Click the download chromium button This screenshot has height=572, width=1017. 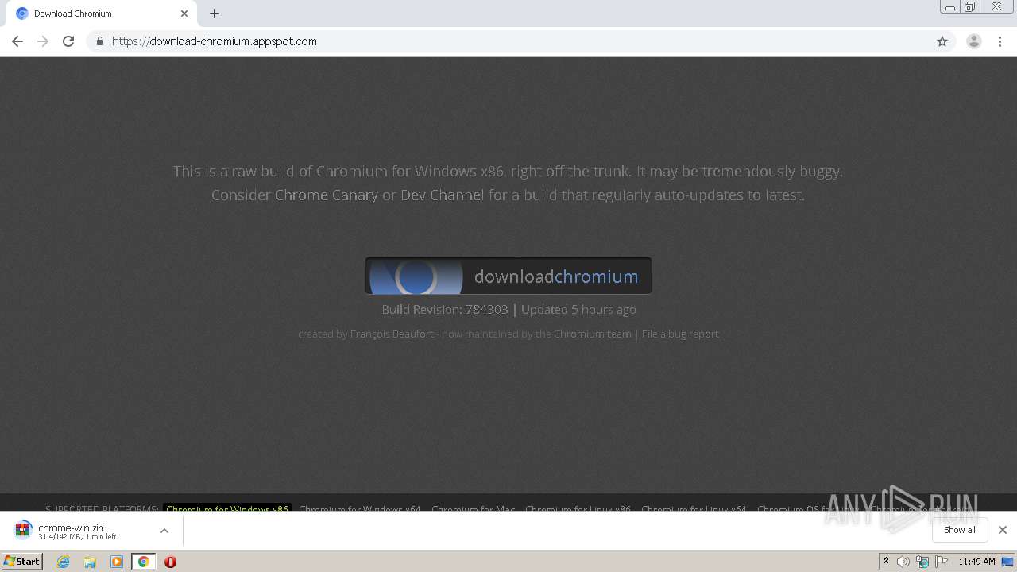coord(508,276)
